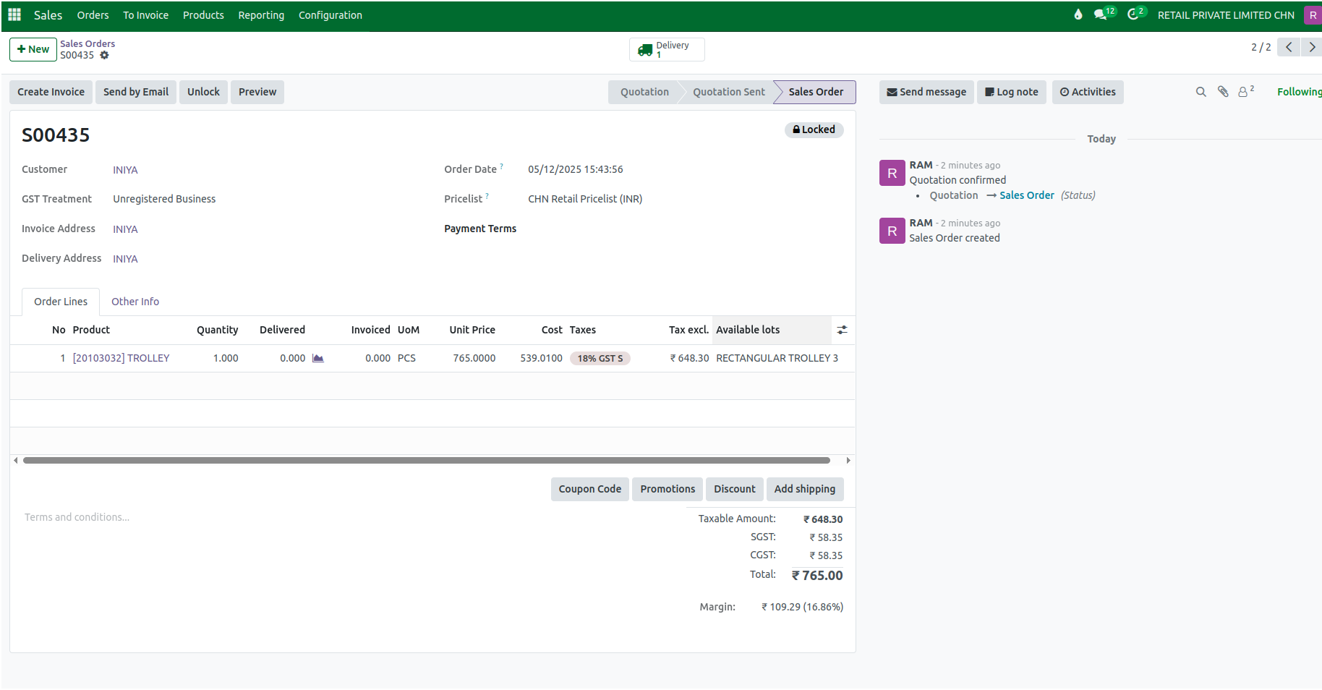Switch to the Other Info tab
Image resolution: width=1322 pixels, height=690 pixels.
(135, 302)
